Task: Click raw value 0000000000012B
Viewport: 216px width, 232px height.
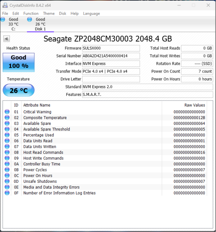Action: (x=189, y=118)
